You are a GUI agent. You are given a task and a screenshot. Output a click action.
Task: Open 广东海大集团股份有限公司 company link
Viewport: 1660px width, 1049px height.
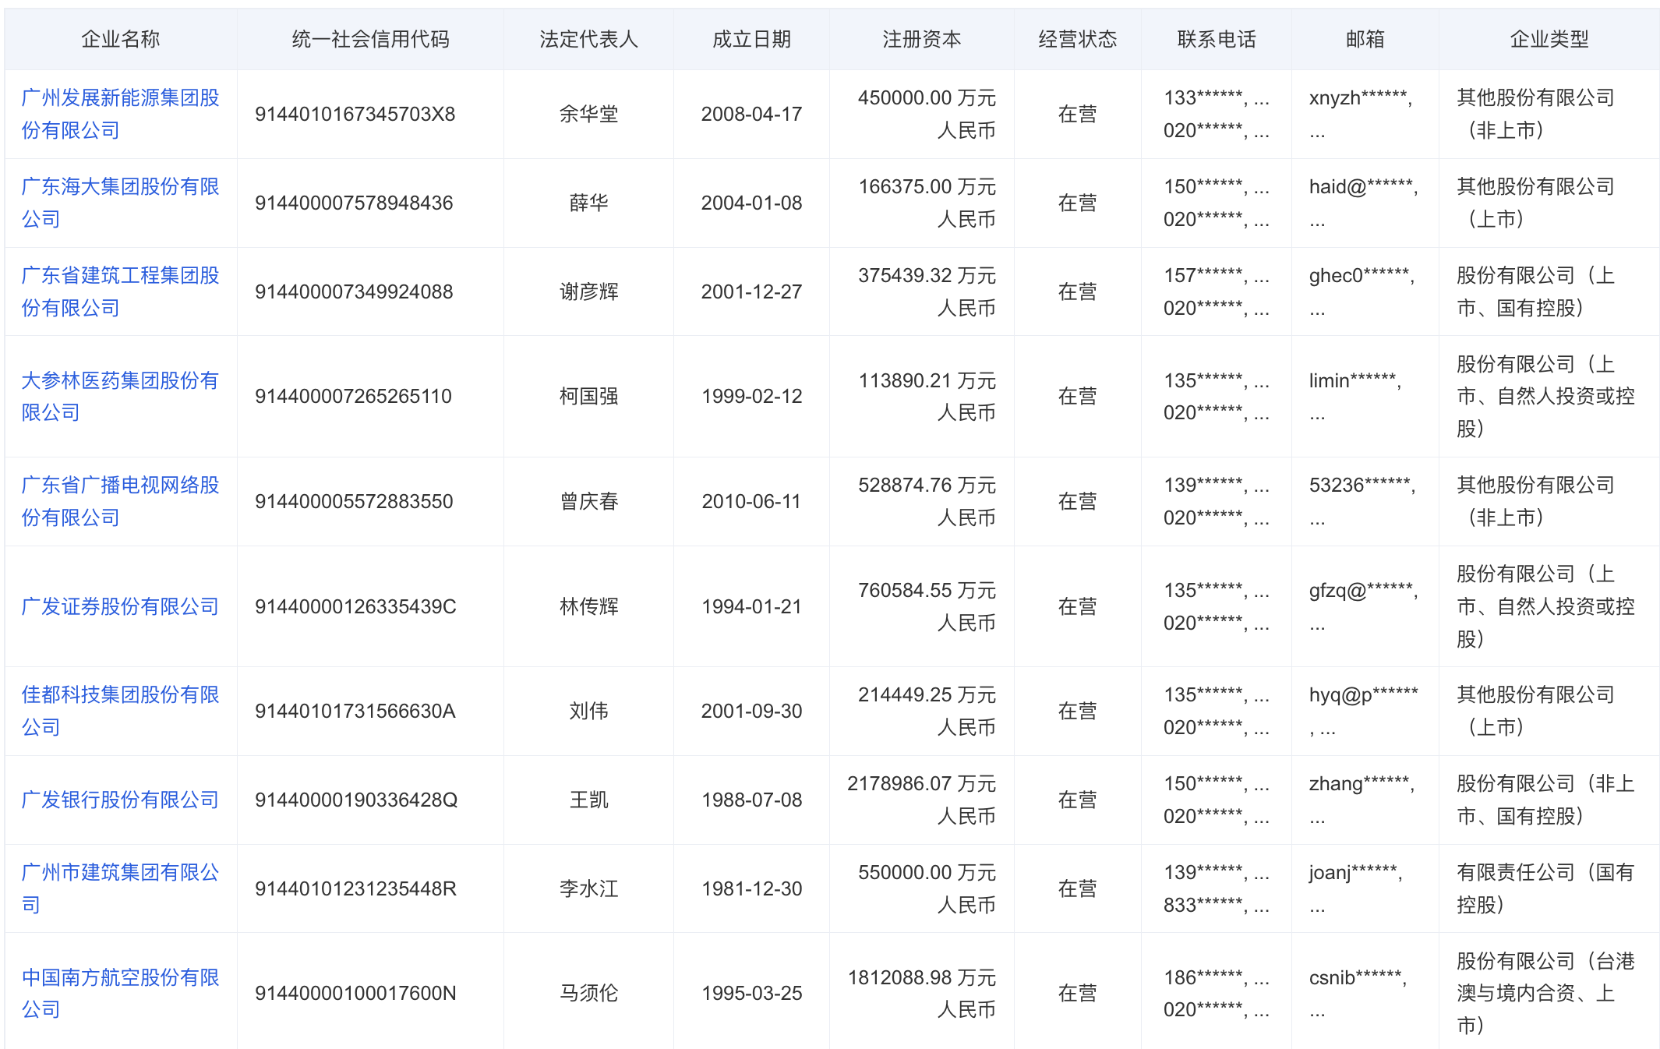coord(120,203)
